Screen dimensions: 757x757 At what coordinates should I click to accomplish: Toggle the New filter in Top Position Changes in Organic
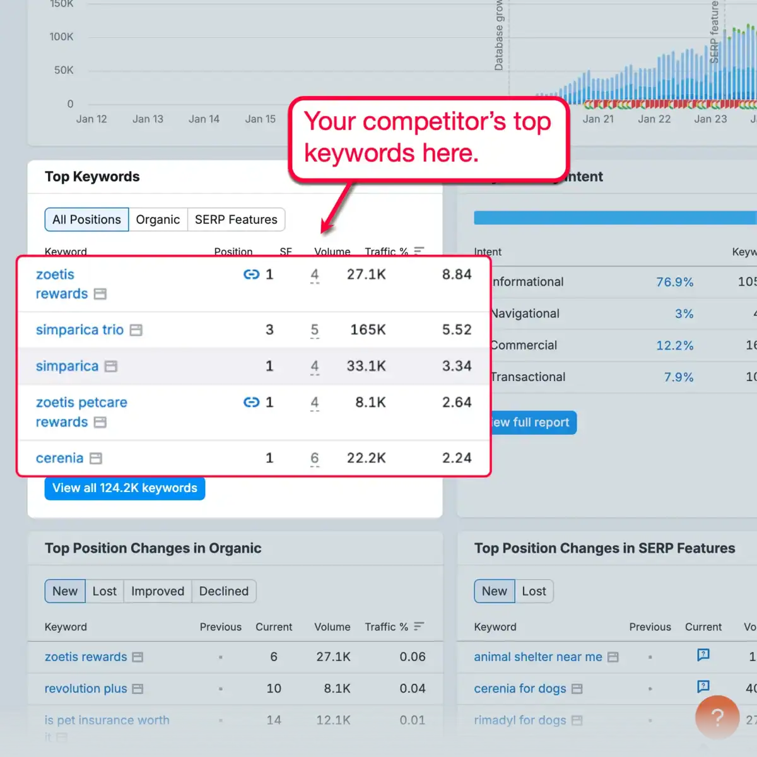tap(64, 591)
